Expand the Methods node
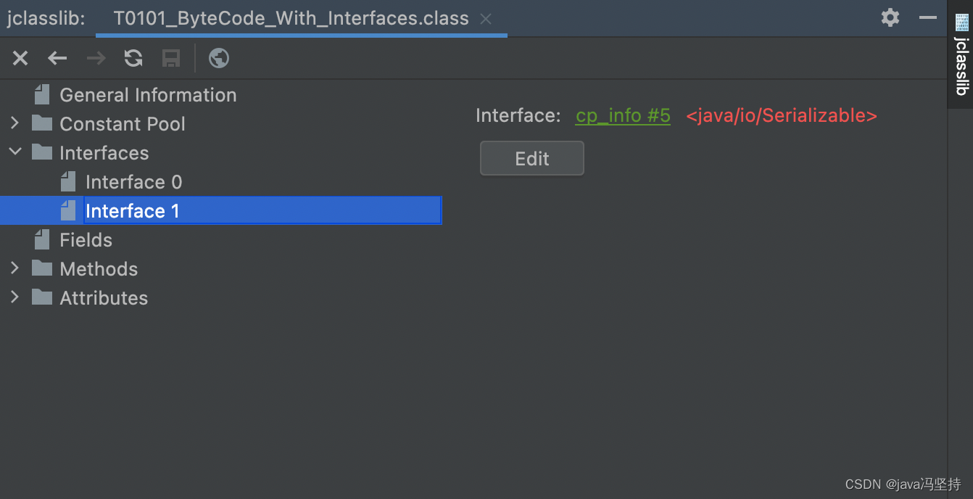The width and height of the screenshot is (973, 499). pyautogui.click(x=15, y=268)
